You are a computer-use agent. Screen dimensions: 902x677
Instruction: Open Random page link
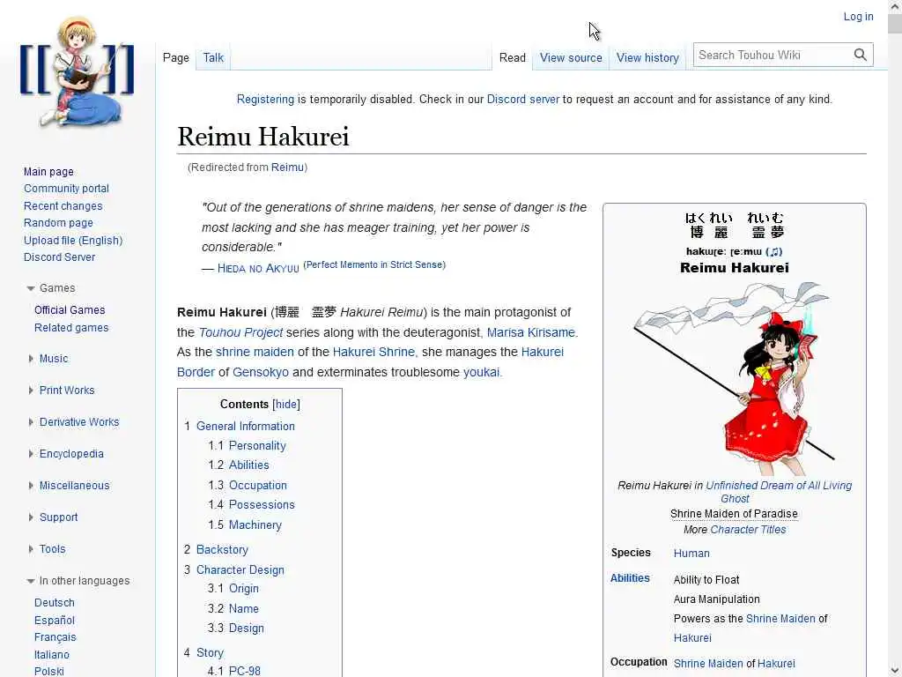click(58, 223)
